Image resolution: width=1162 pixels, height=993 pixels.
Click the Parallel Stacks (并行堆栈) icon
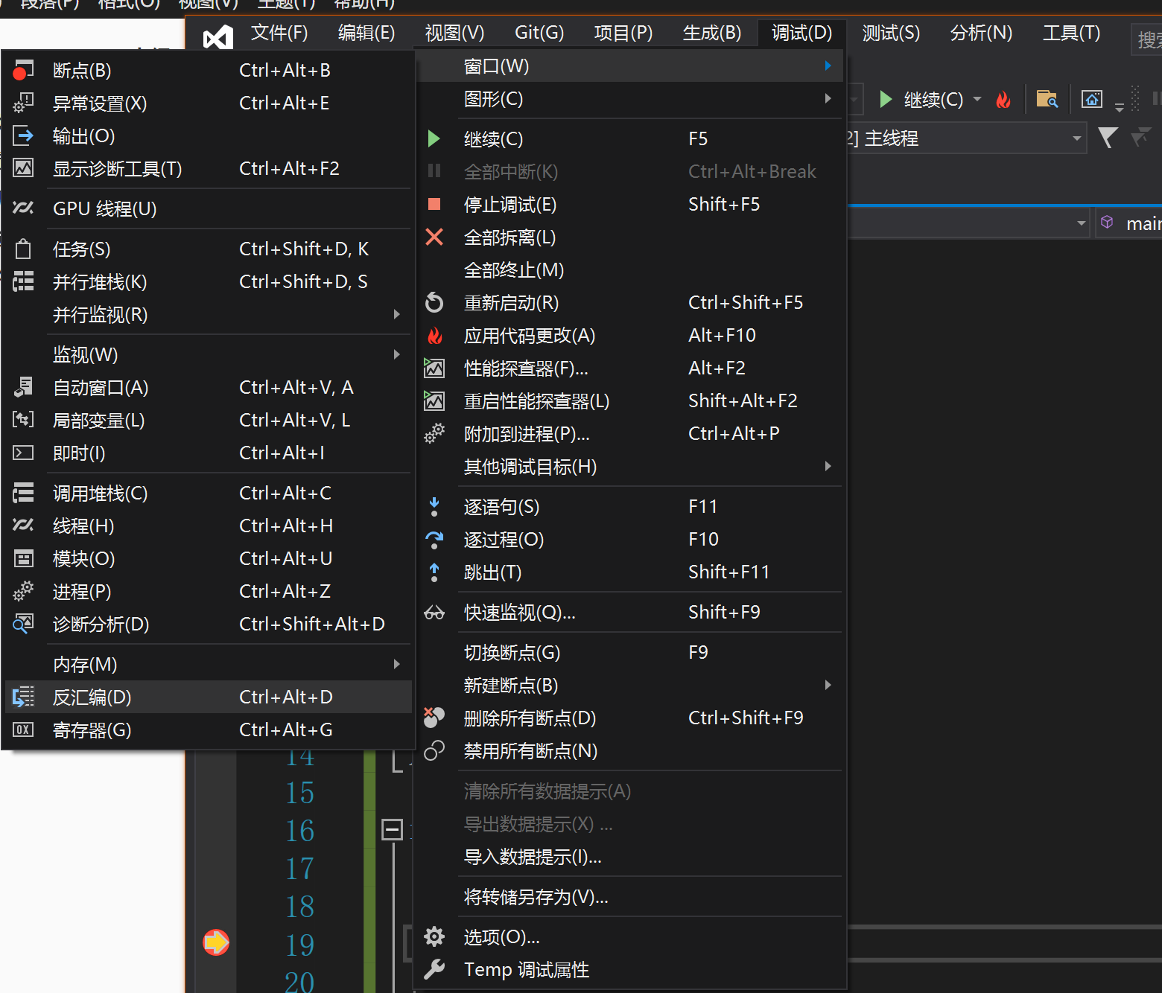23,281
